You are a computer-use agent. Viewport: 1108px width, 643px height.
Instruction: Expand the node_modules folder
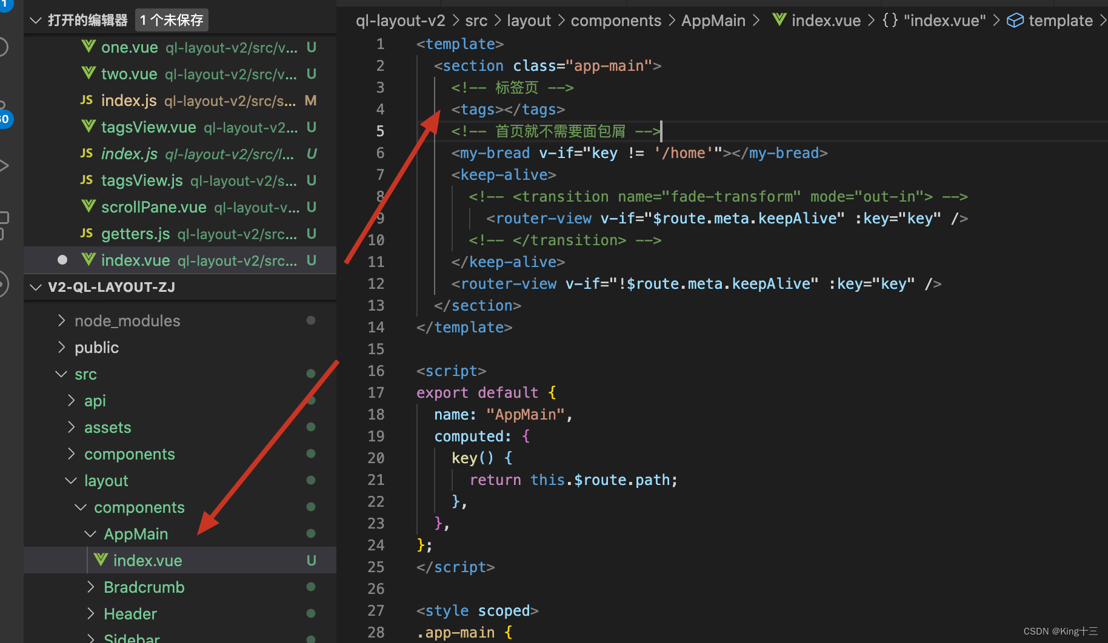pos(61,320)
